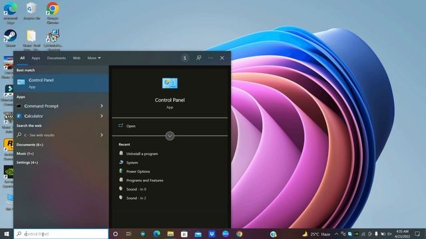Click the taskbar search input box
The image size is (426, 239).
[x=61, y=234]
